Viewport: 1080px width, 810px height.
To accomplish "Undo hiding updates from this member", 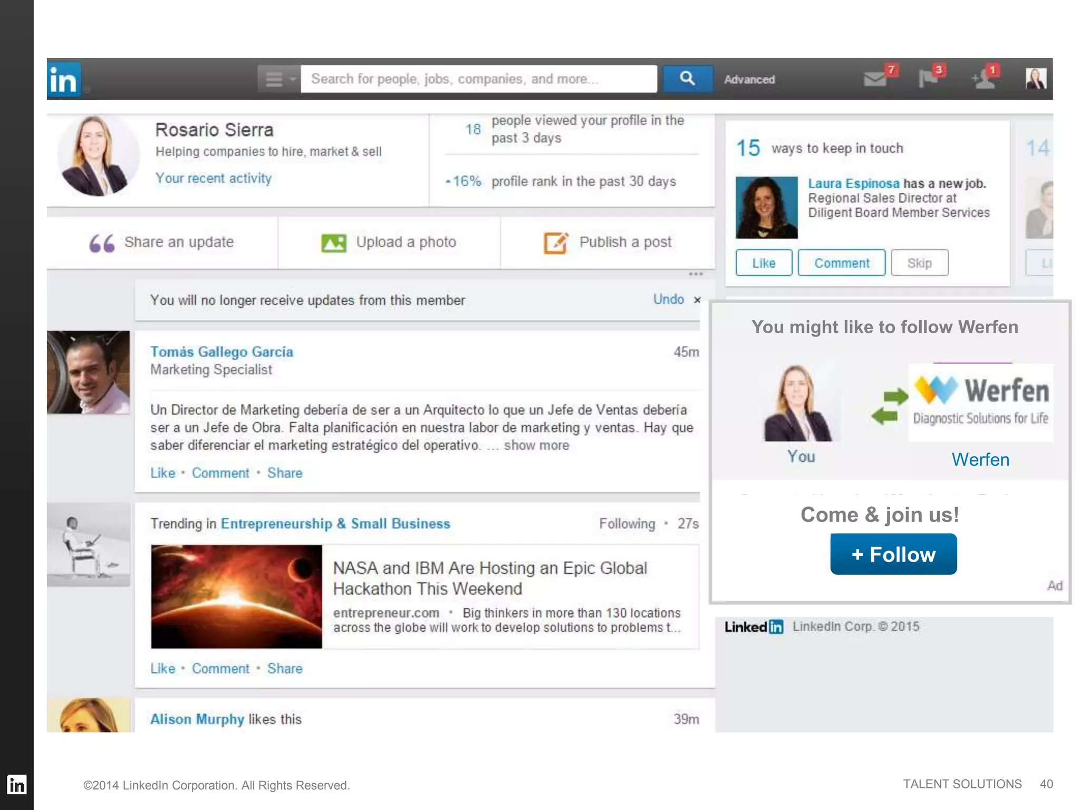I will 668,299.
